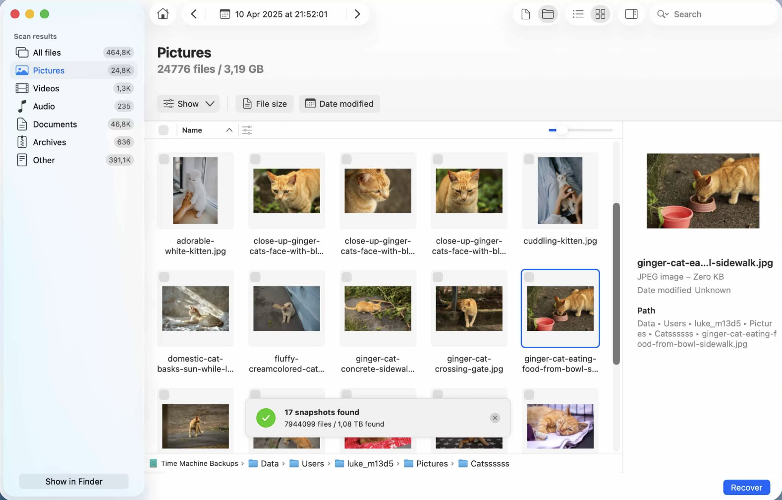Check the adorable-white-kitten.jpg checkbox
This screenshot has height=500, width=782.
(164, 159)
